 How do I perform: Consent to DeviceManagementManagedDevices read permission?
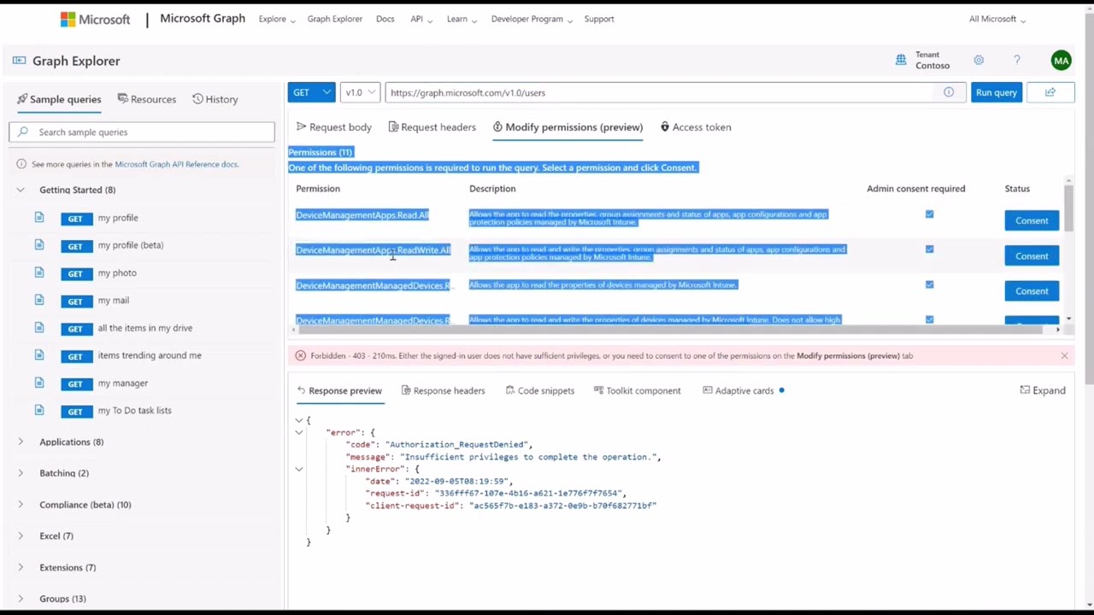[x=1032, y=290]
